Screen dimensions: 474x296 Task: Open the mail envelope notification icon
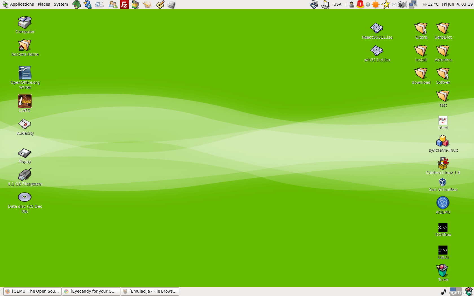[394, 4]
